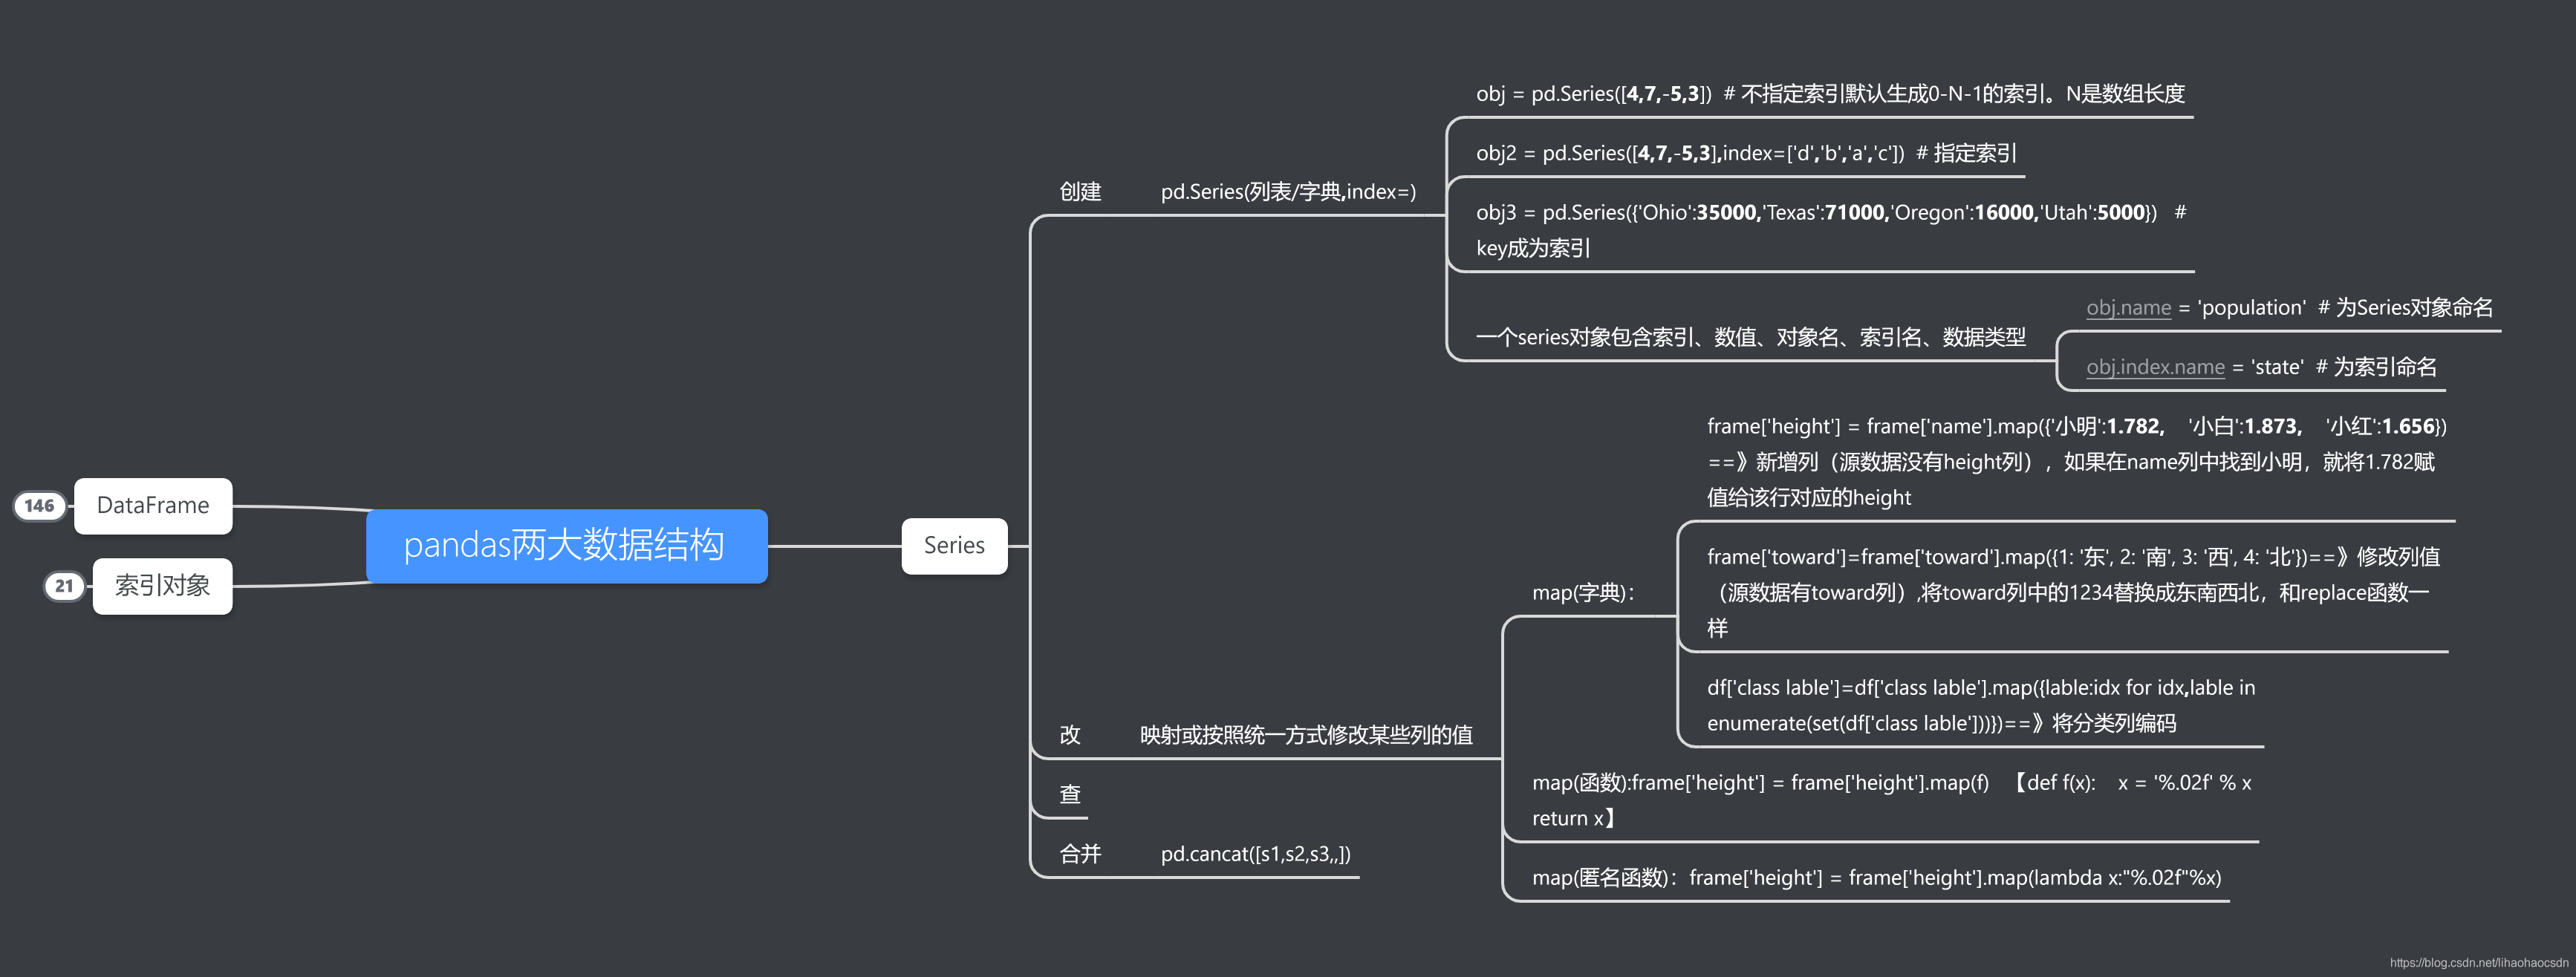
Task: Click the 改 branch label
Action: [1070, 735]
